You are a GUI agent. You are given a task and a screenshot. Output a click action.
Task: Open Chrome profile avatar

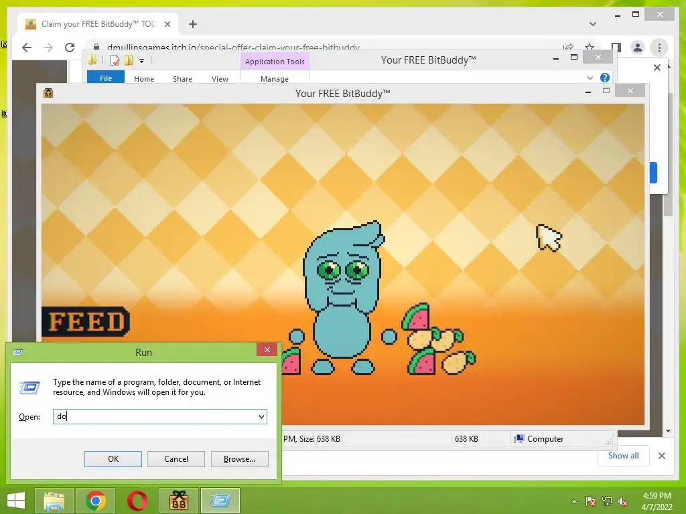(x=638, y=48)
